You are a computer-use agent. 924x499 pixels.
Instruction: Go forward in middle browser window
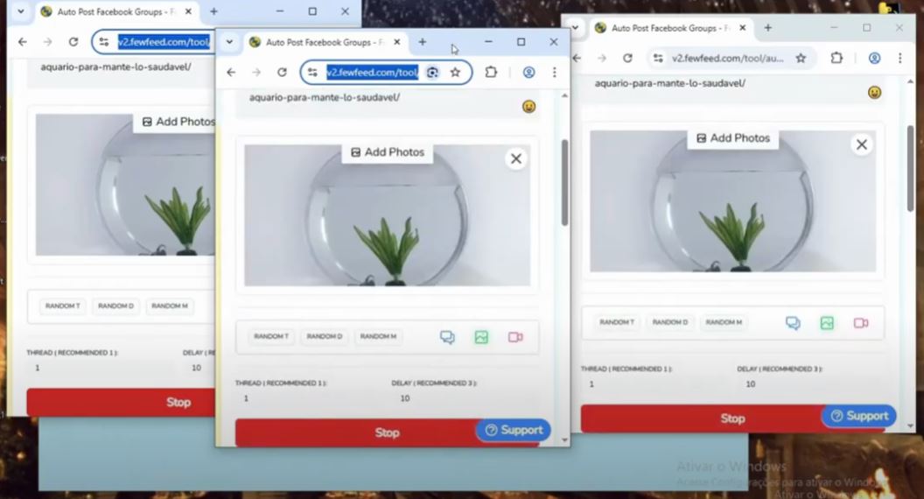pos(256,73)
